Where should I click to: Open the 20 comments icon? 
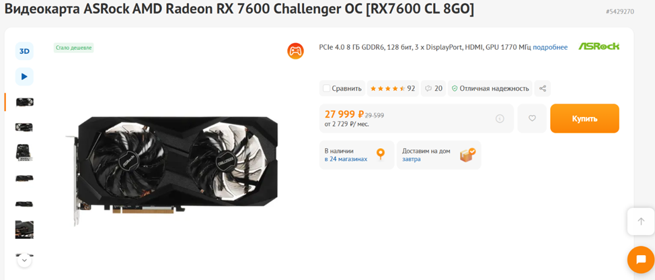[433, 89]
